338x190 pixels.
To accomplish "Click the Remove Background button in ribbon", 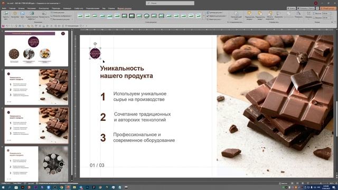I will tap(6, 15).
